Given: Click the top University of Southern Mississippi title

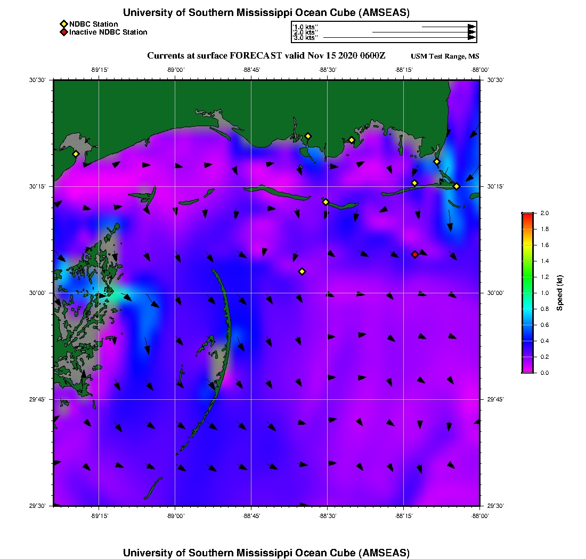Looking at the screenshot, I should coord(266,13).
